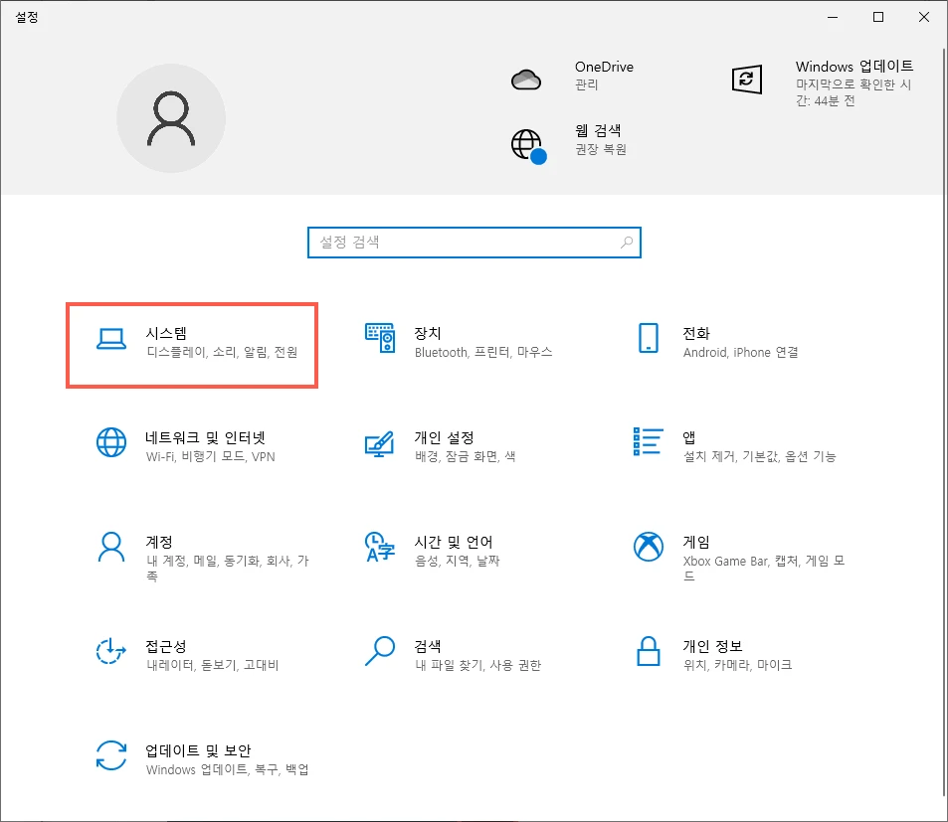Click the 'Android, iPhone 연결' description
This screenshot has height=822, width=948.
pyautogui.click(x=741, y=352)
